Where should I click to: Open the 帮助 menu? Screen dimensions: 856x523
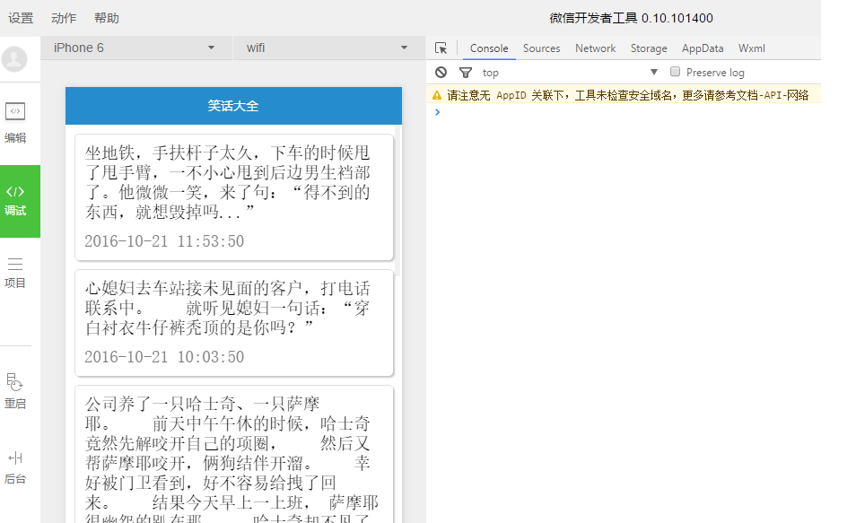(107, 18)
